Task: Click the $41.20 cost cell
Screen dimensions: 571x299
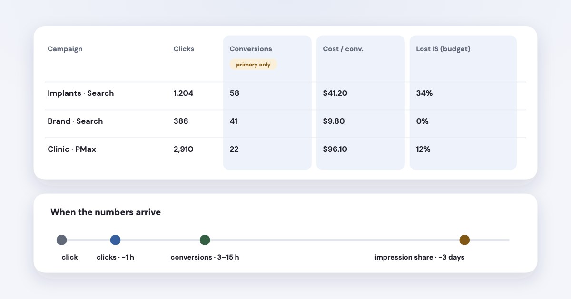Action: tap(335, 93)
